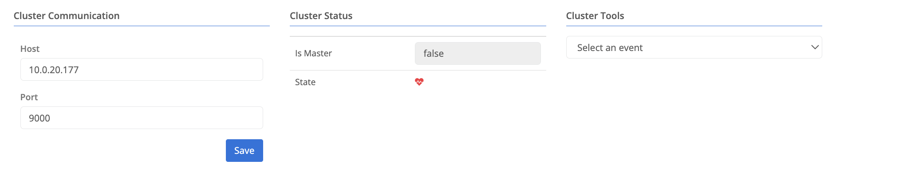907x196 pixels.
Task: Click the Cluster Communication heading
Action: pos(67,16)
